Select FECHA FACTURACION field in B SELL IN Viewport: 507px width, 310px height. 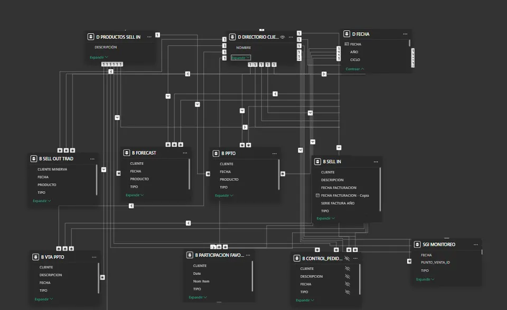[x=339, y=187]
